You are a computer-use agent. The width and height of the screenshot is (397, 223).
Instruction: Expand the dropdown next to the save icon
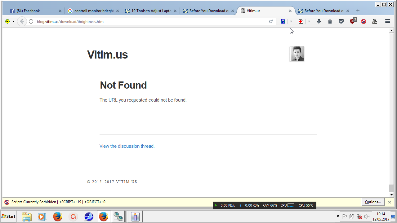(x=291, y=21)
